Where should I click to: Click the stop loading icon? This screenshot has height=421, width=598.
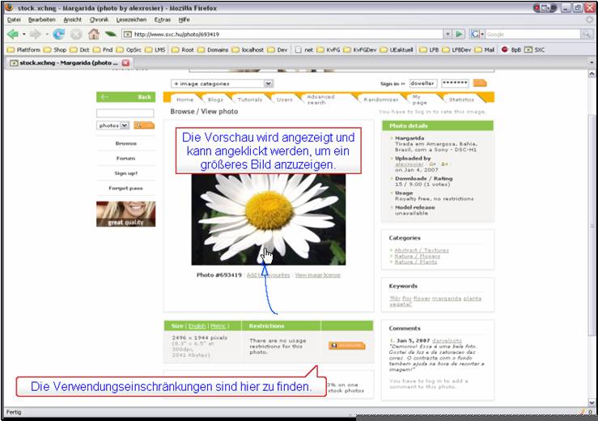[76, 34]
